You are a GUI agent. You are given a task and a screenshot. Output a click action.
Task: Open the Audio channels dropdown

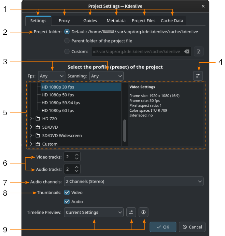tap(134, 181)
